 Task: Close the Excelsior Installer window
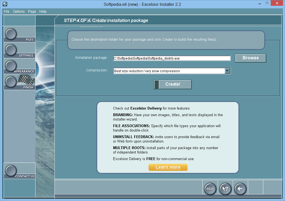point(277,3)
